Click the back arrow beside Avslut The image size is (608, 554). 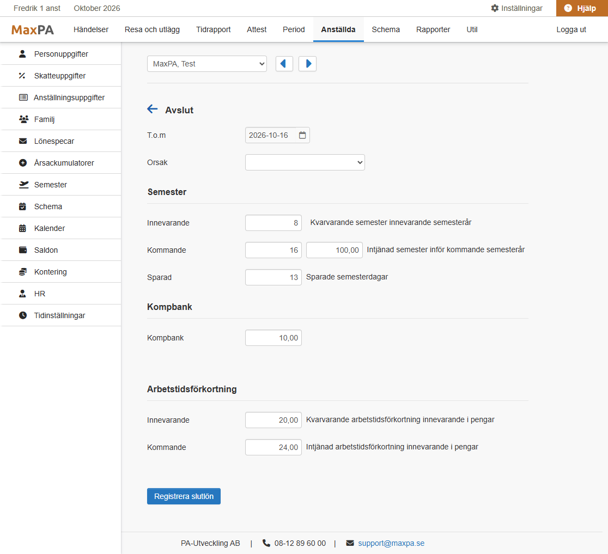pos(153,109)
